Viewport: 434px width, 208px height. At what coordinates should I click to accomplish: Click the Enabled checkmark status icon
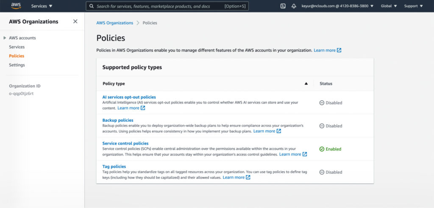coord(322,149)
